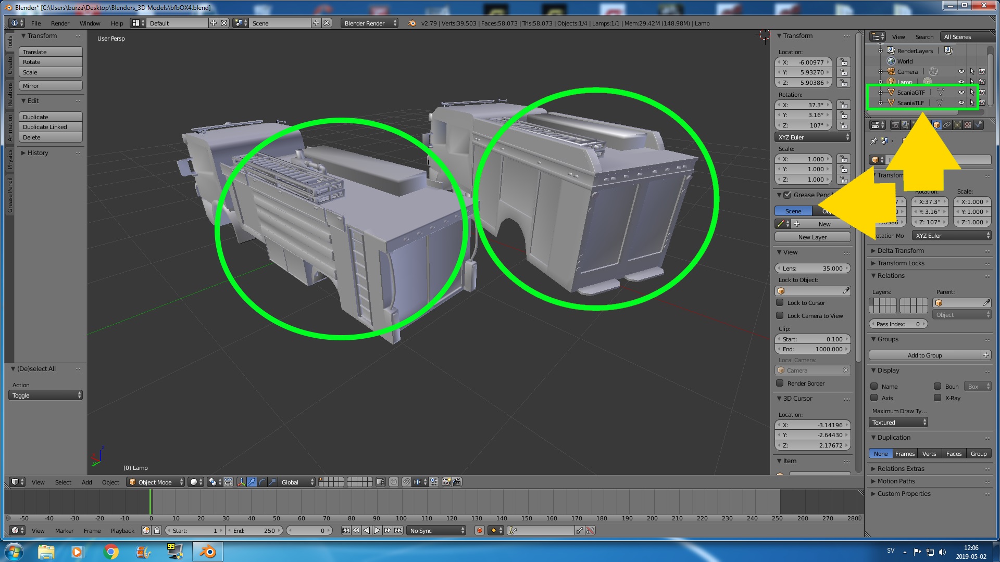
Task: Toggle lock on Location X field
Action: 844,62
